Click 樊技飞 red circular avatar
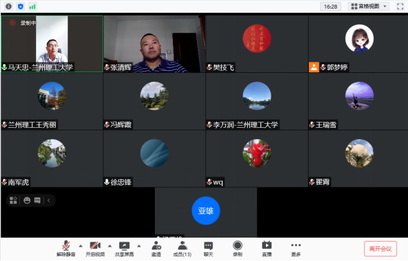This screenshot has height=261, width=408. point(257,38)
